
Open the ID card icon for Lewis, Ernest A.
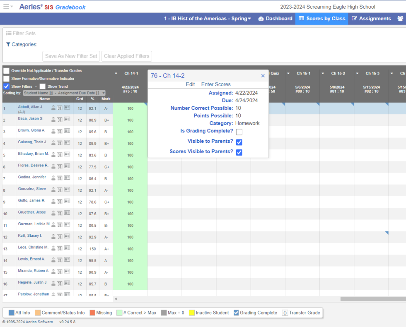pyautogui.click(x=67, y=260)
